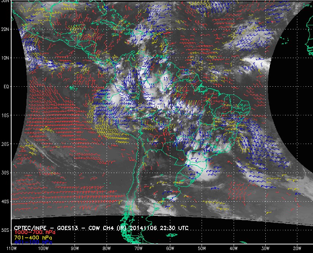Click the 20W longitude label
This screenshot has height=253, width=313.
point(297,249)
